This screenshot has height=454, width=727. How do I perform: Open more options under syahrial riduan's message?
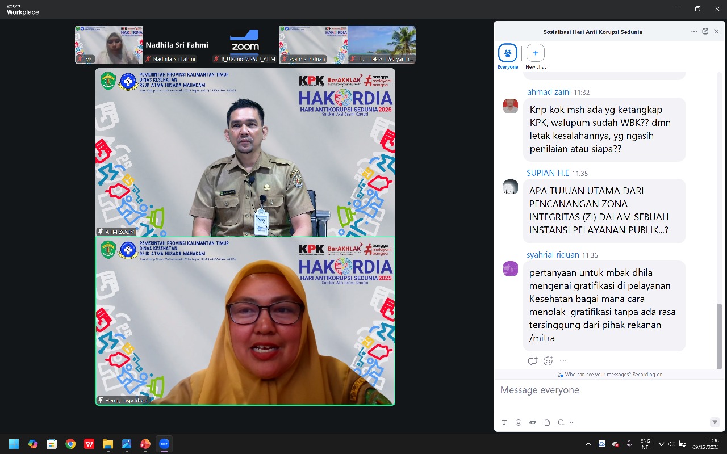pyautogui.click(x=563, y=361)
